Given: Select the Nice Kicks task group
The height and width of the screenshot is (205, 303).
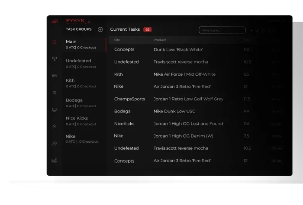Looking at the screenshot, I should [x=82, y=121].
